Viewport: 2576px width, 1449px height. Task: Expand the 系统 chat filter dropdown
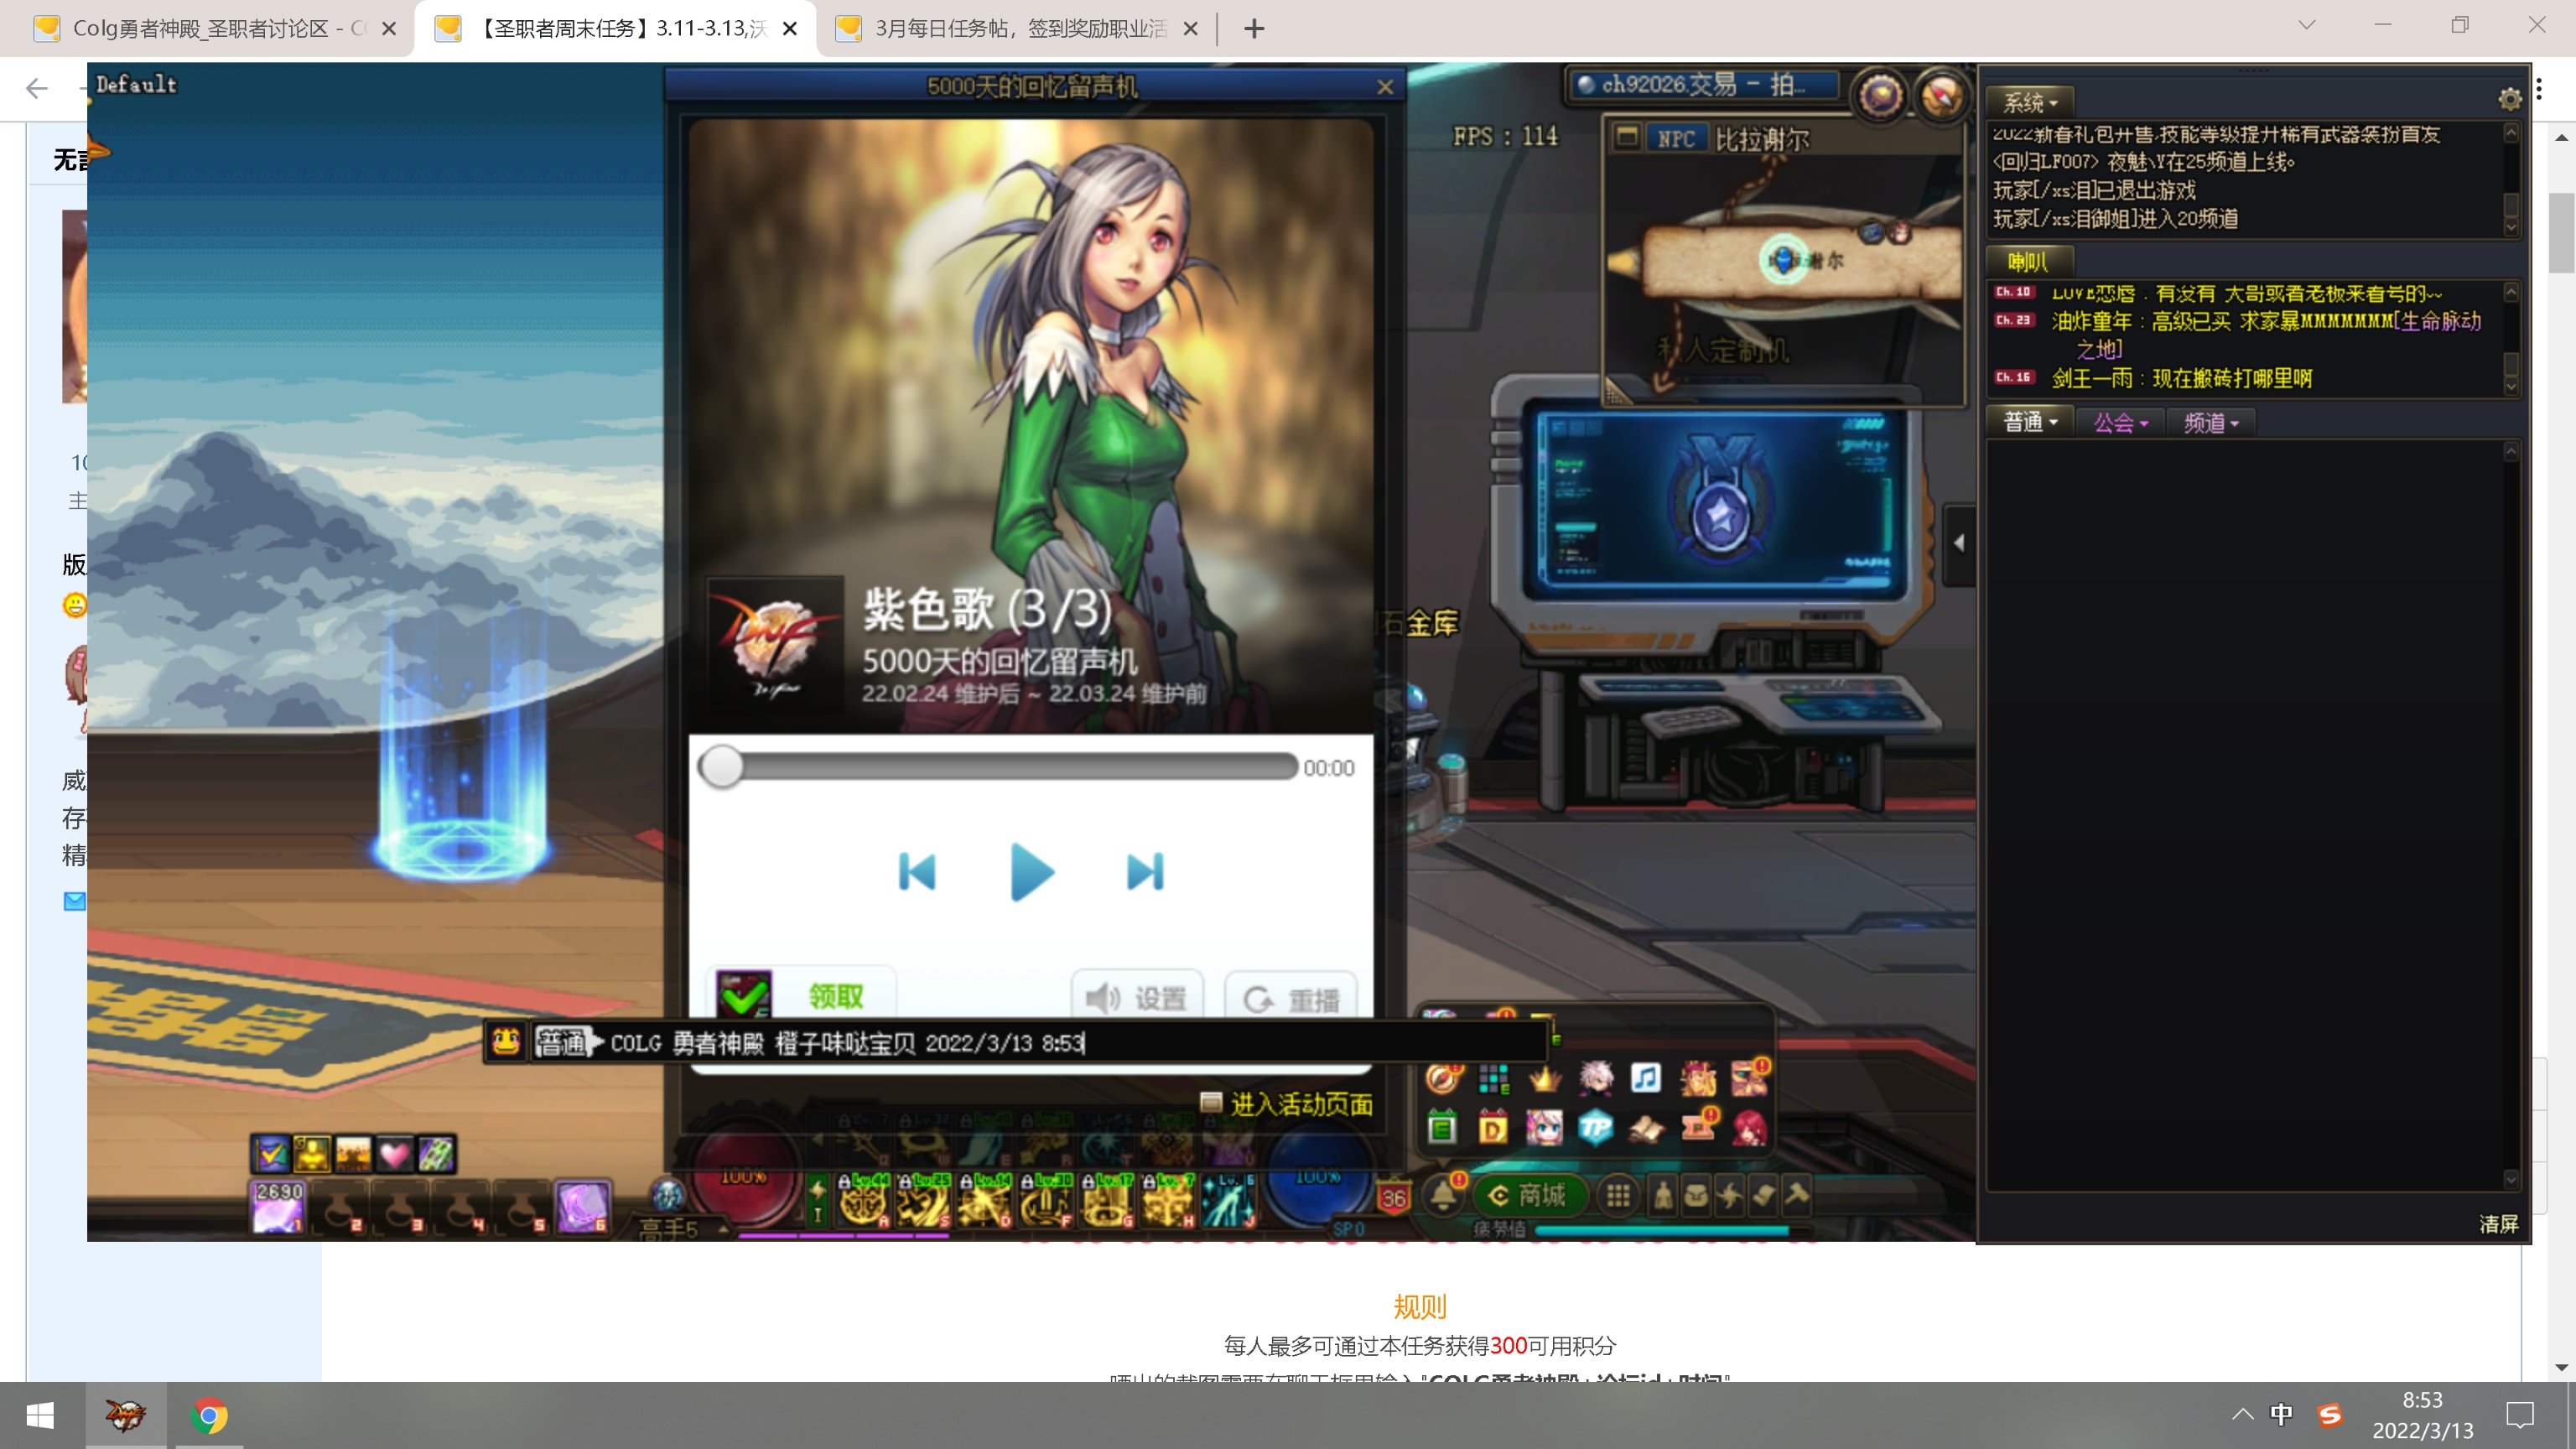pos(2030,102)
